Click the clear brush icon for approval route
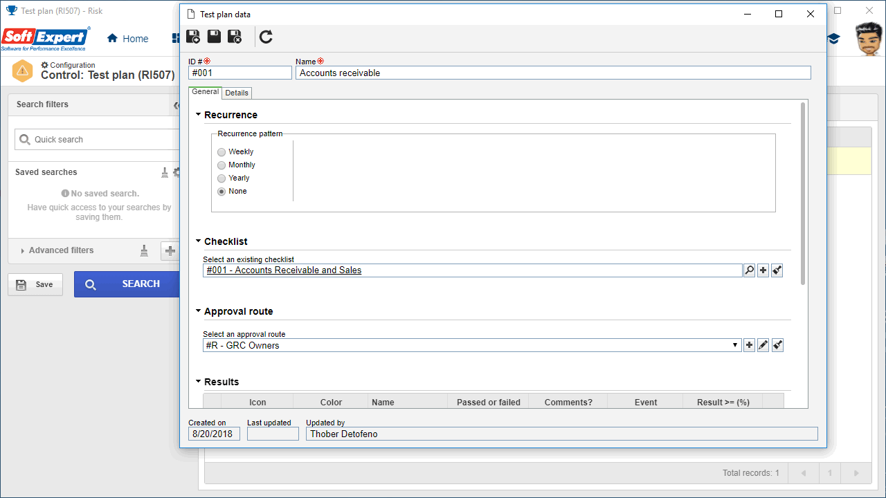The width and height of the screenshot is (886, 498). [777, 345]
